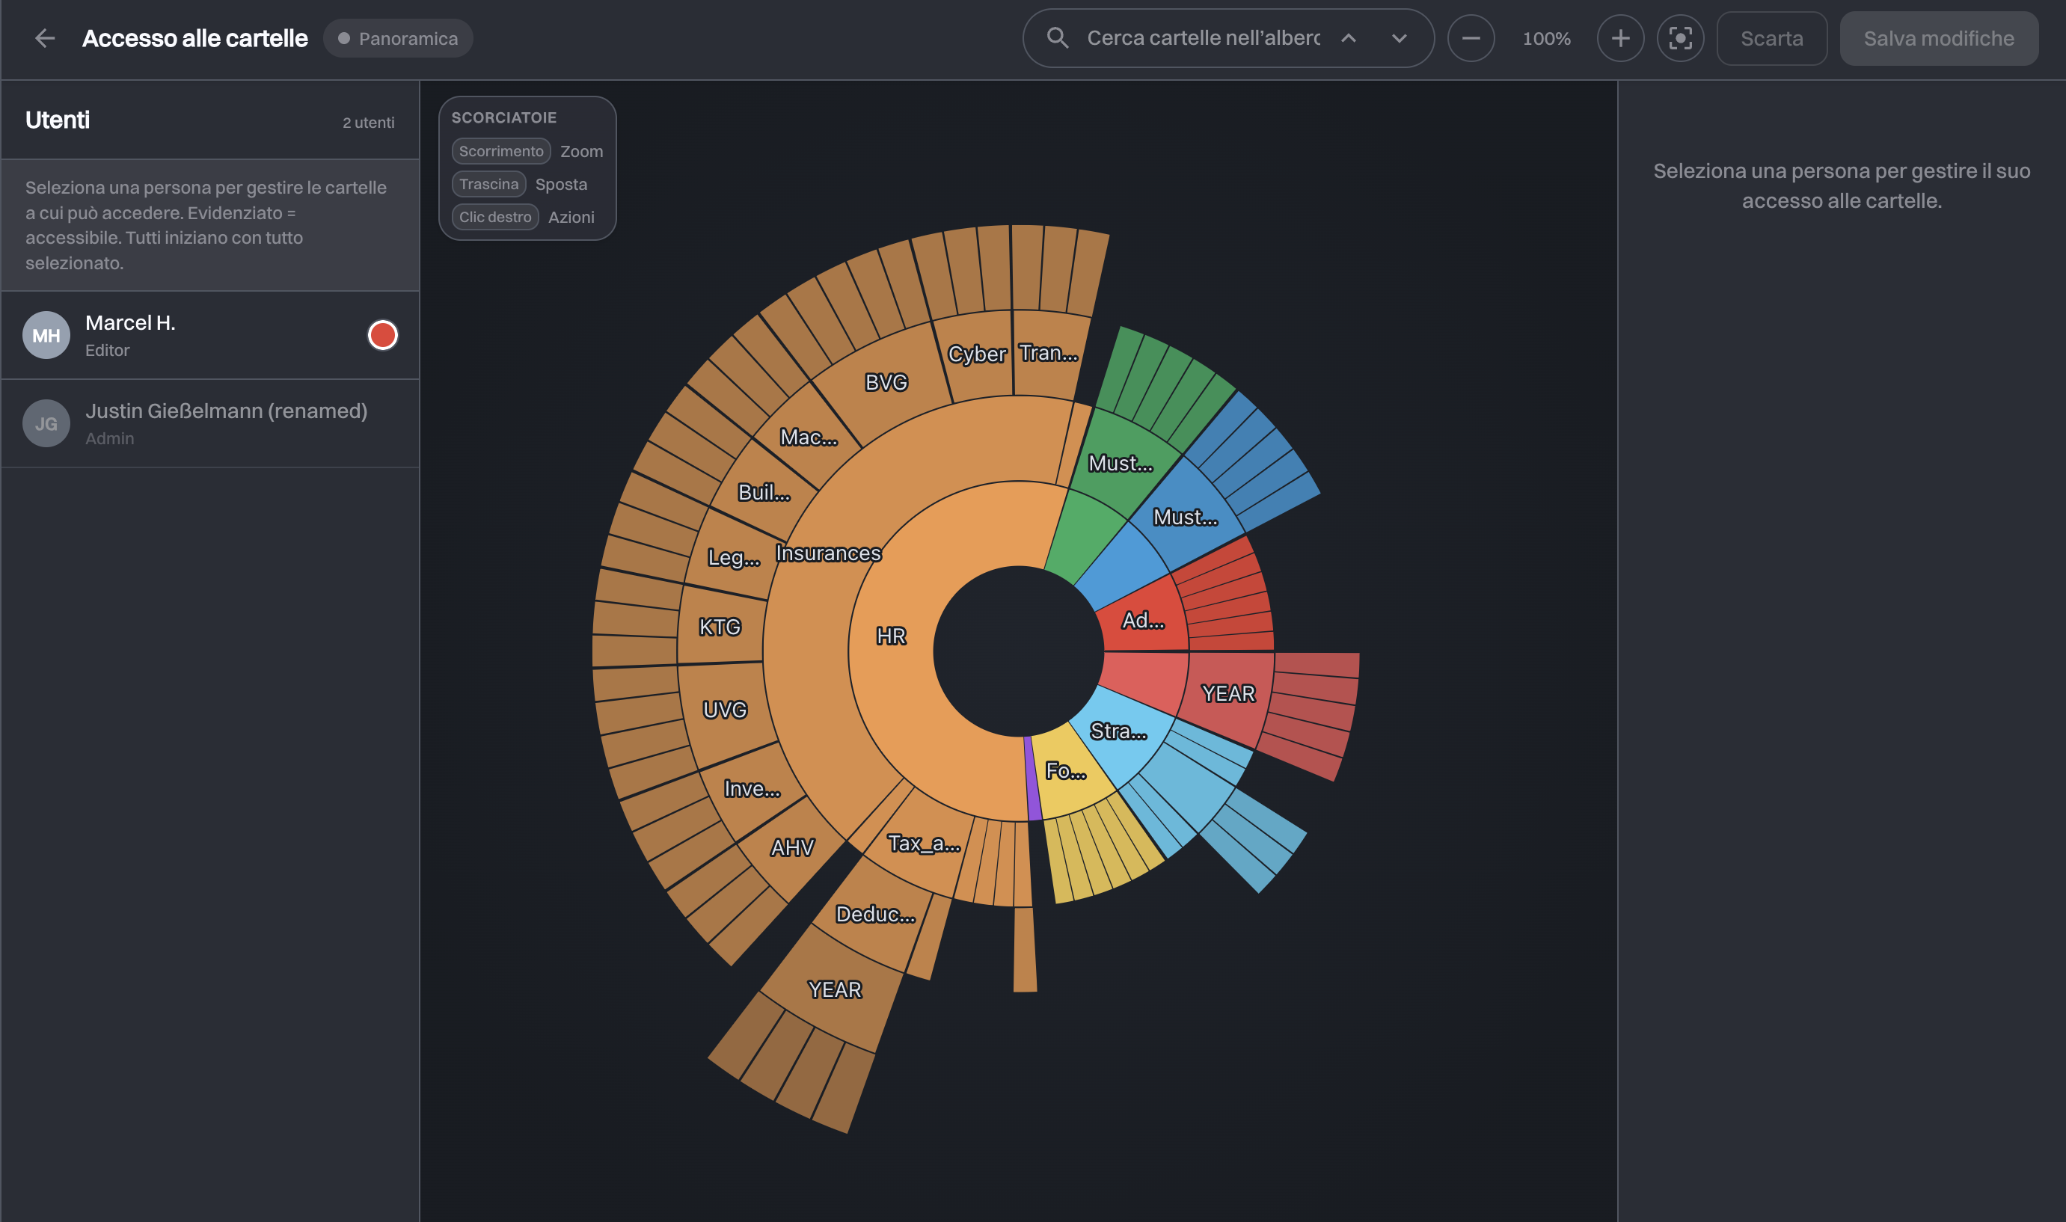Select the Tax_a... folder segment

(923, 844)
